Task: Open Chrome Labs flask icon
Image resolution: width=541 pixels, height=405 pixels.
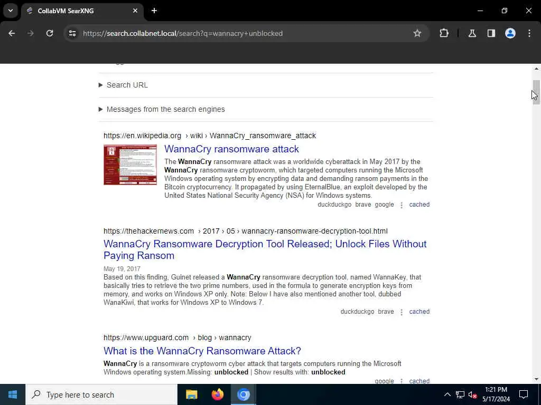Action: pos(472,33)
